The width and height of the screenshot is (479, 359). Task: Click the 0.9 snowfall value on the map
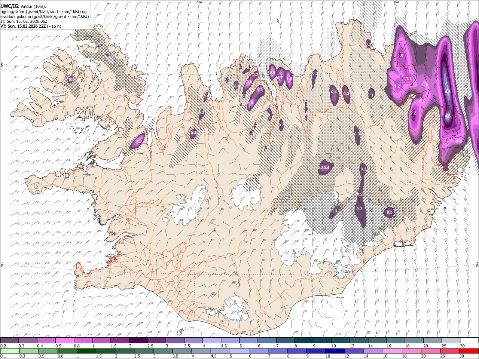272,73
